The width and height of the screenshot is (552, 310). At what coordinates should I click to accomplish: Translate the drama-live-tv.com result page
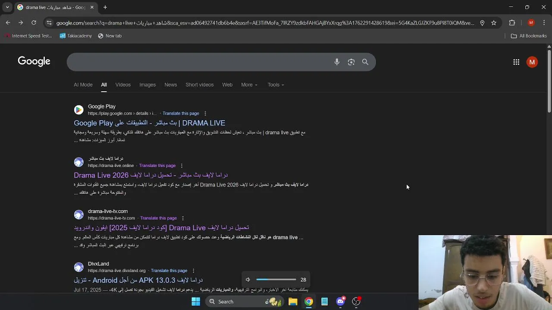[158, 218]
